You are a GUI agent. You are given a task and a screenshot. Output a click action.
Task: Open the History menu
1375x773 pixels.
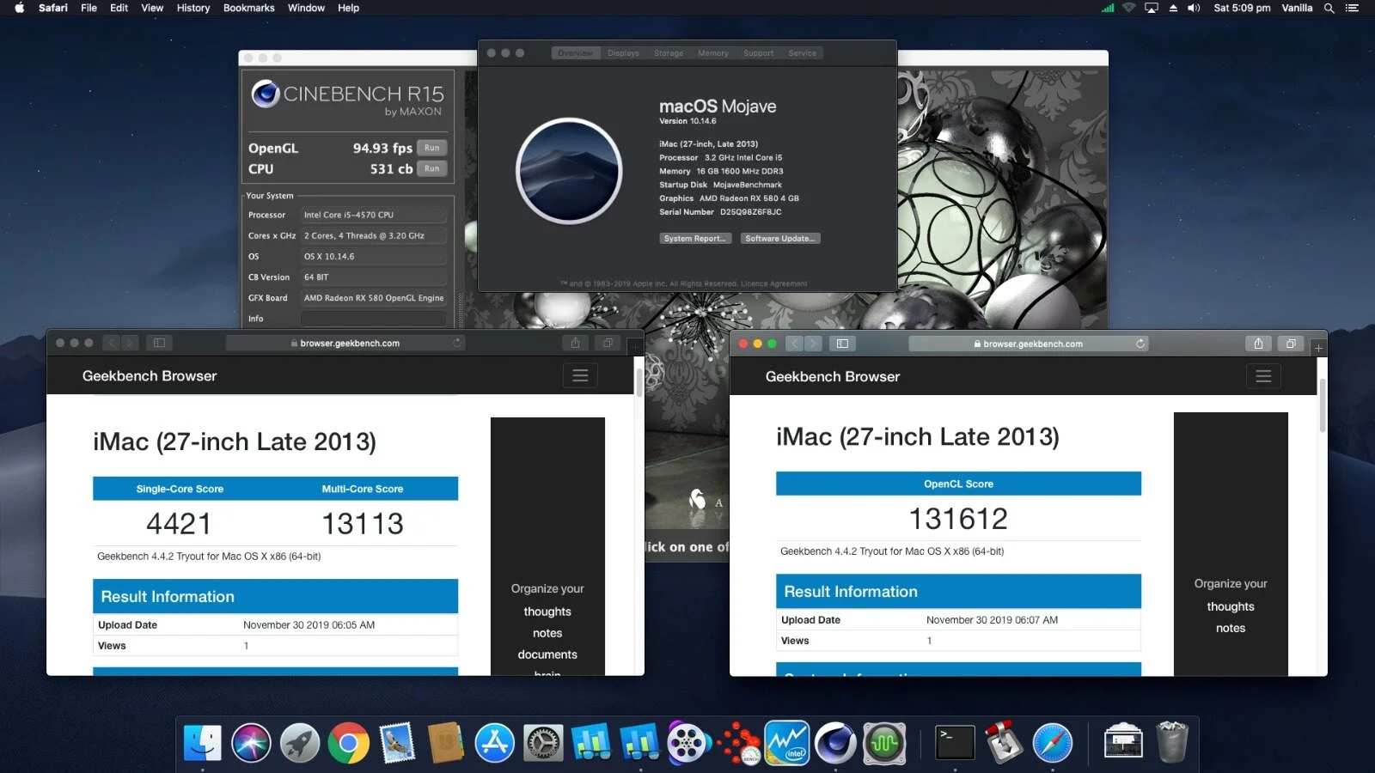pyautogui.click(x=193, y=8)
